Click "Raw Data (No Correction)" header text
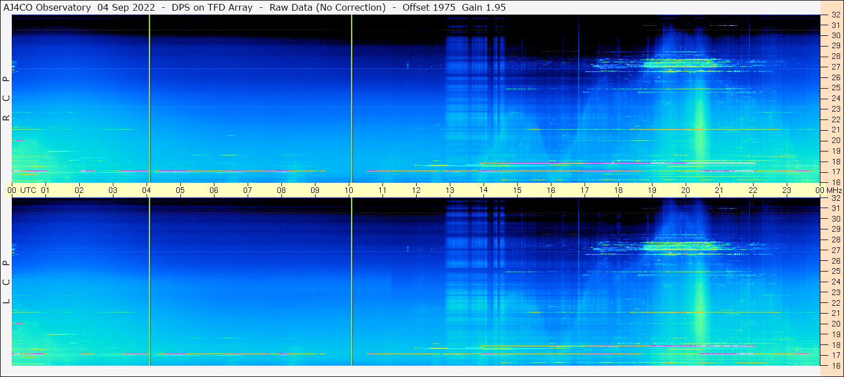844x377 pixels. click(x=327, y=7)
